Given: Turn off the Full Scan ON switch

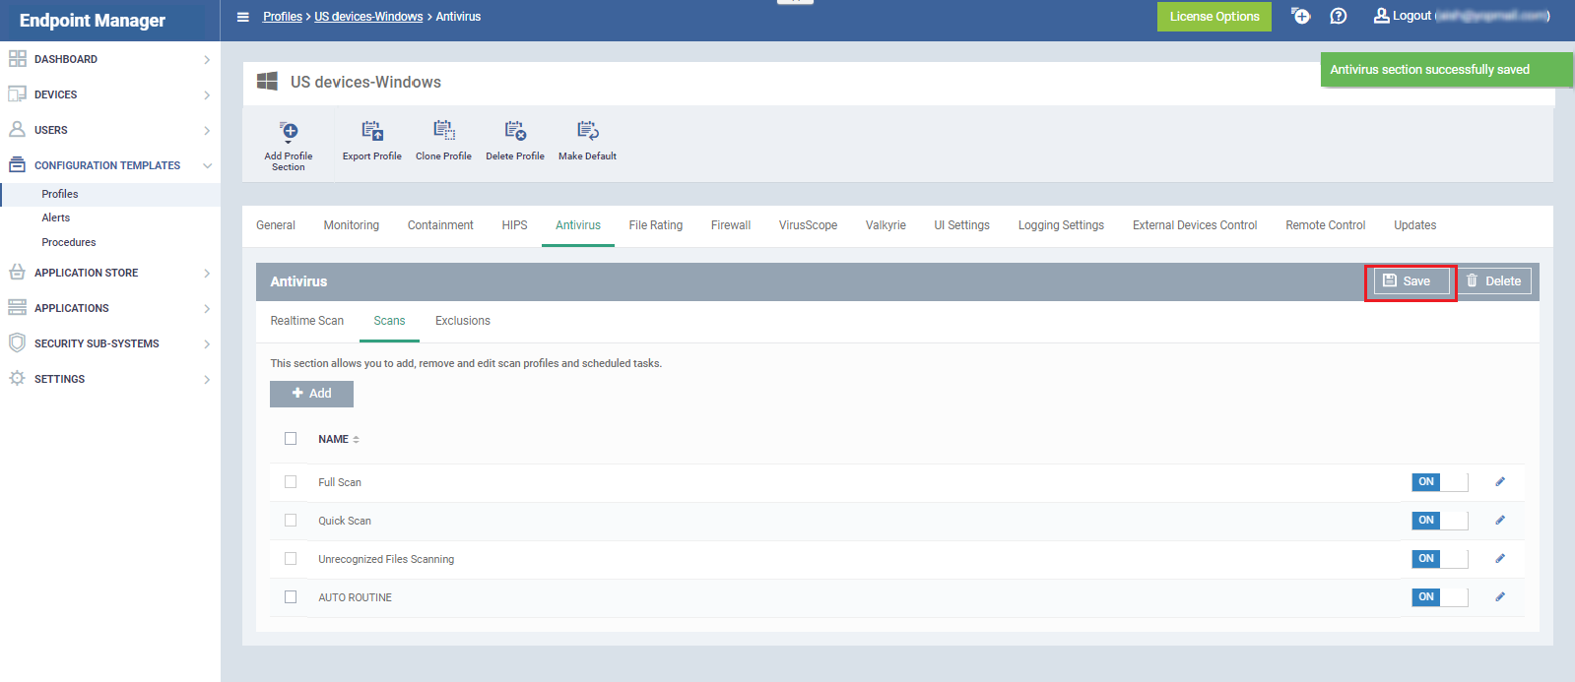Looking at the screenshot, I should click(1440, 482).
